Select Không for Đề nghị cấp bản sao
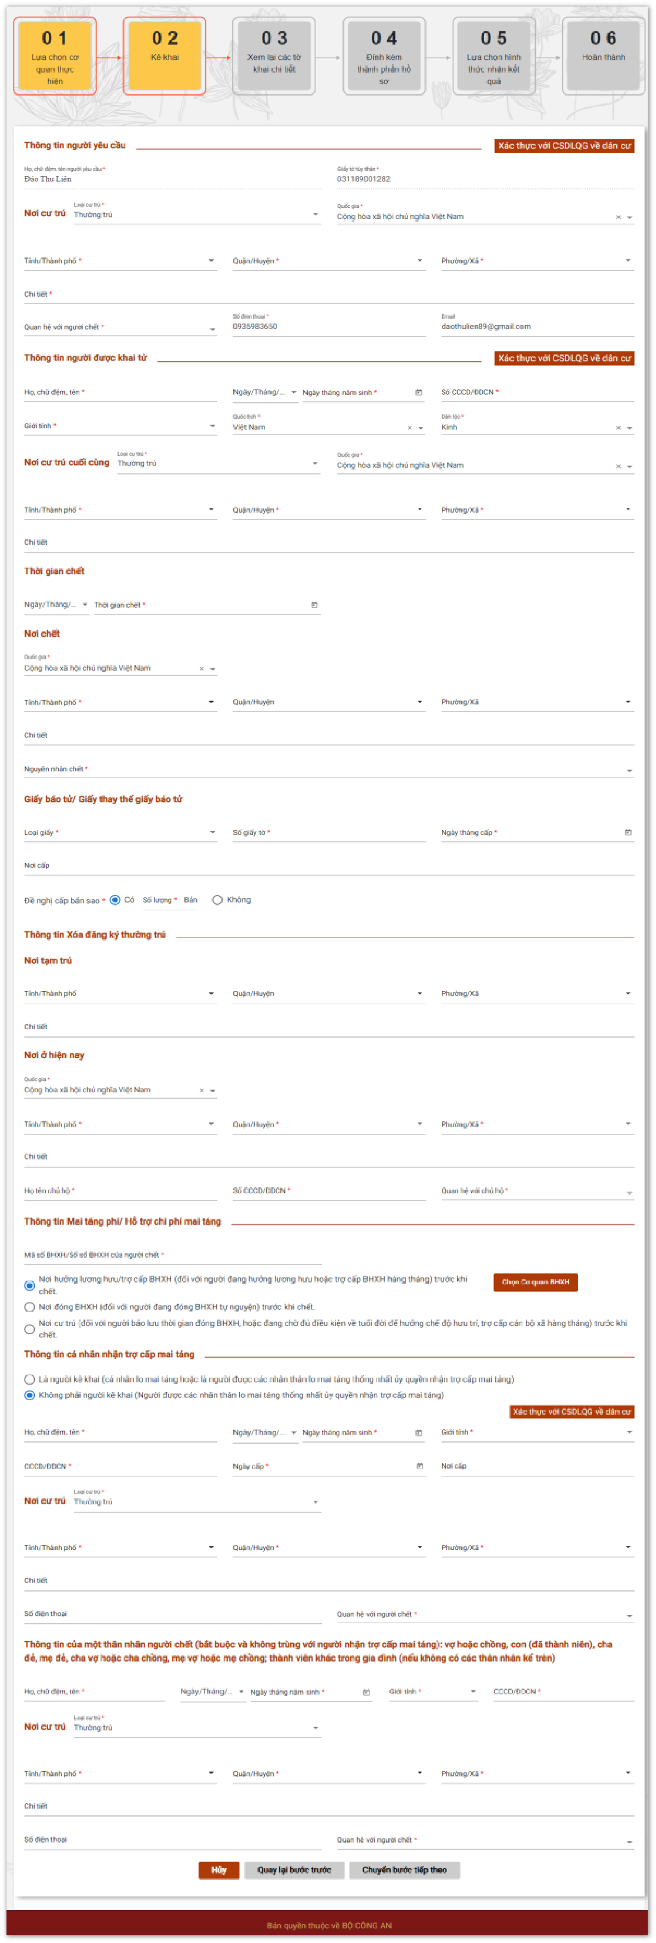Screen dimensions: 656x1943 pos(217,900)
